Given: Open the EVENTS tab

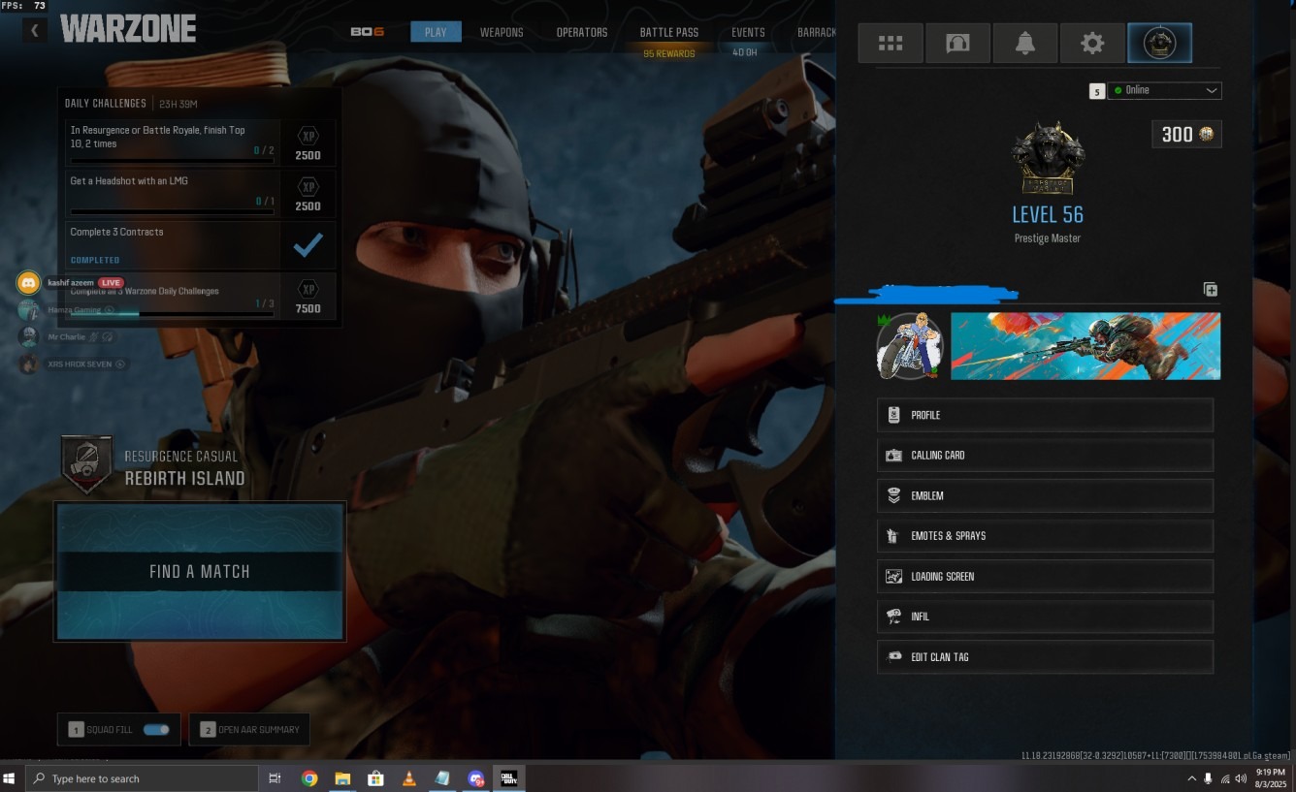Looking at the screenshot, I should pyautogui.click(x=748, y=32).
